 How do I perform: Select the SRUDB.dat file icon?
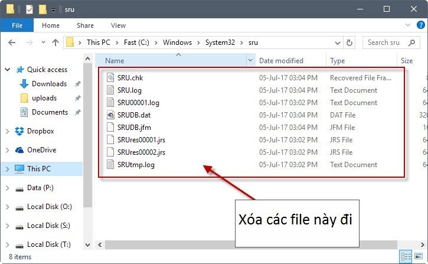pos(110,115)
